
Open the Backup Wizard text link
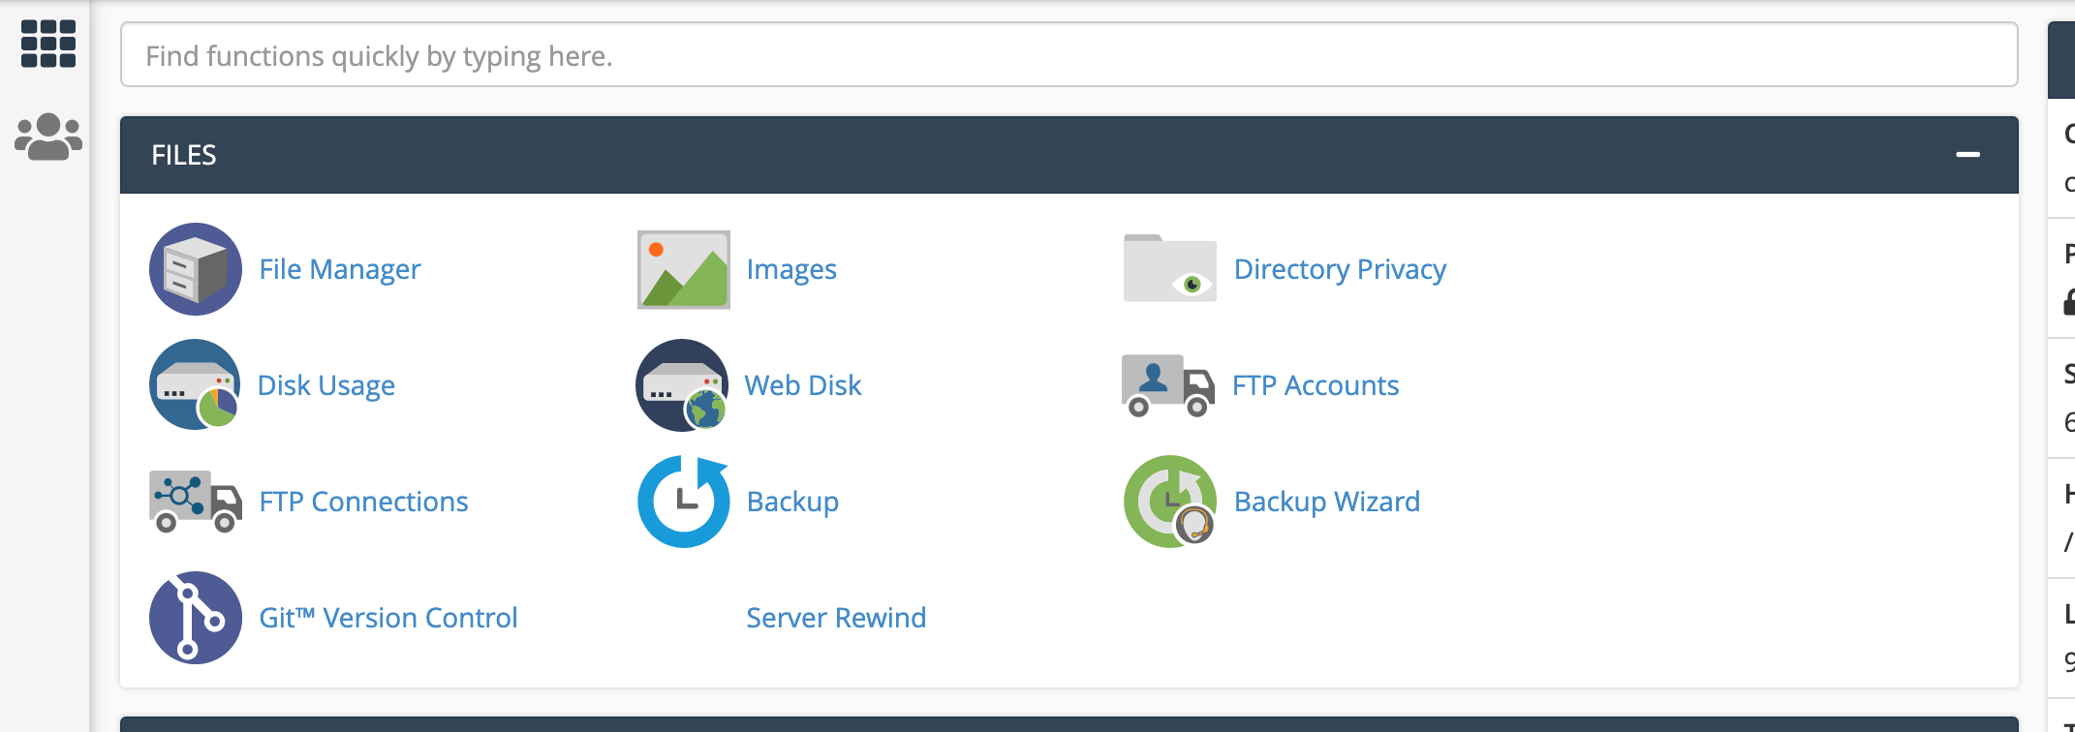point(1326,502)
